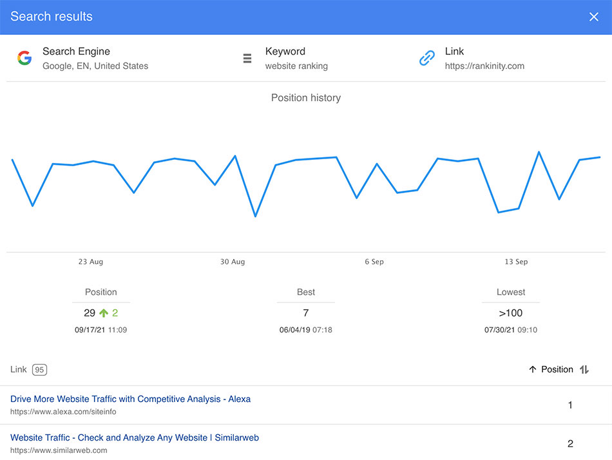Click the keyword list icon
612x460 pixels.
coord(247,58)
